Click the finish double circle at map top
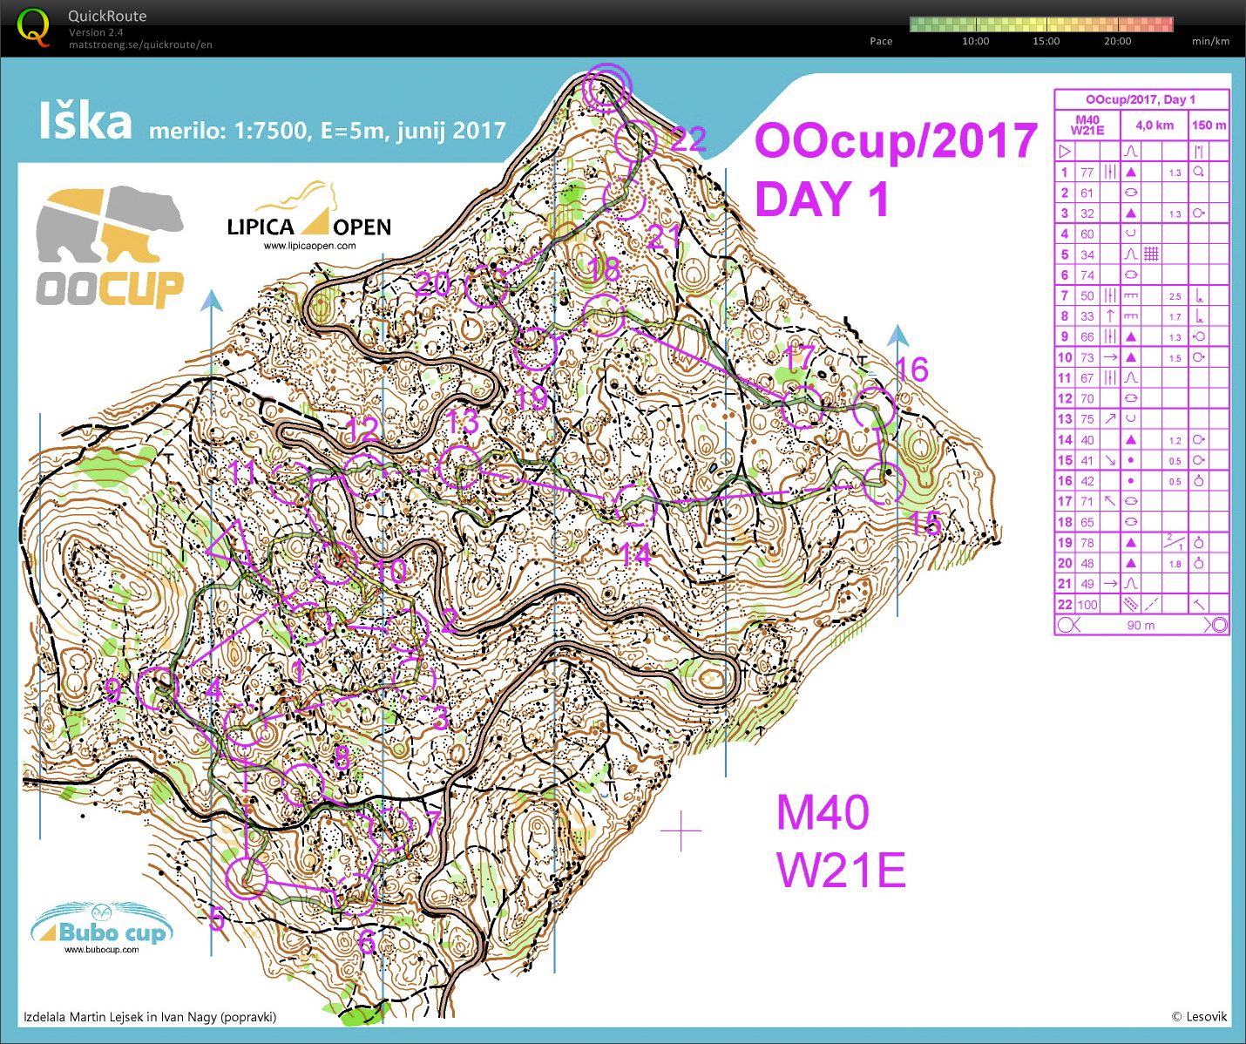This screenshot has height=1044, width=1246. click(x=606, y=87)
